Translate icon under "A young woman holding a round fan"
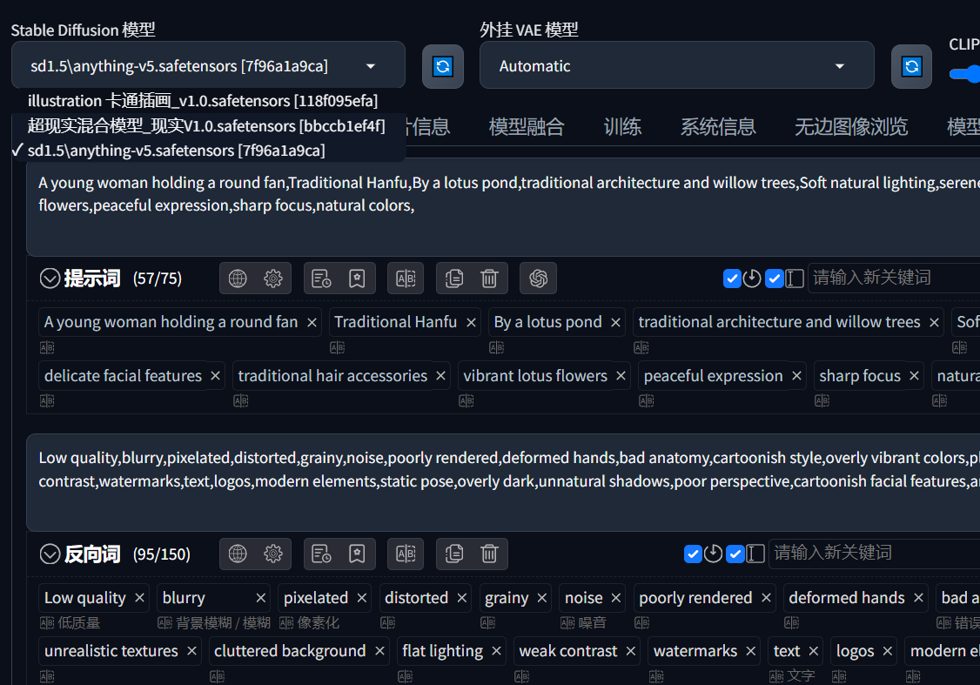Screen dimensions: 980x685 tap(47, 347)
